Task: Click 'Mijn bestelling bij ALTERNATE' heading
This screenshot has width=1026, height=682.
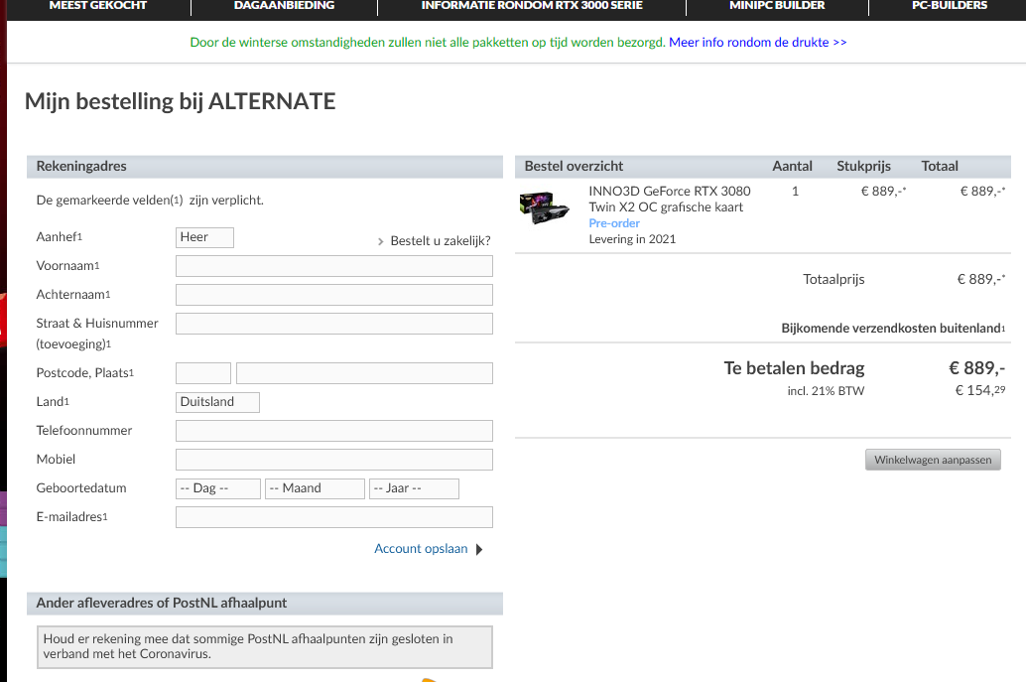Action: [180, 101]
